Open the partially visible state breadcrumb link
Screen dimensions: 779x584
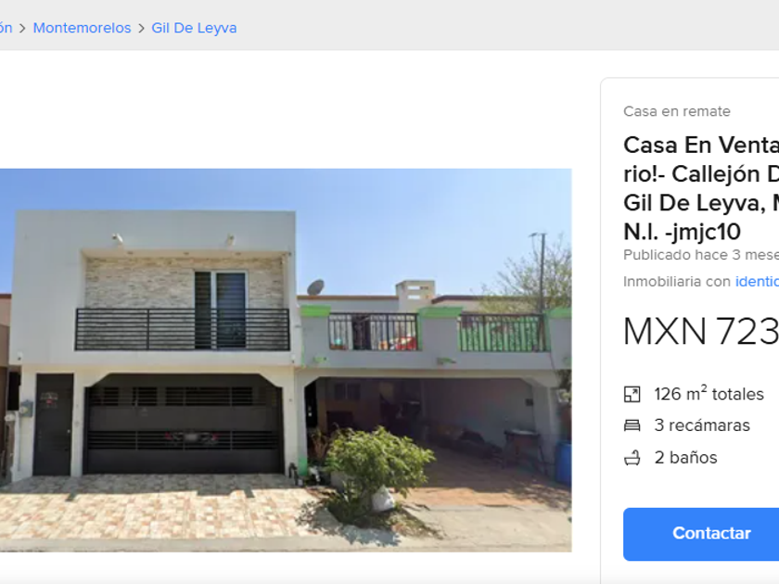click(6, 28)
